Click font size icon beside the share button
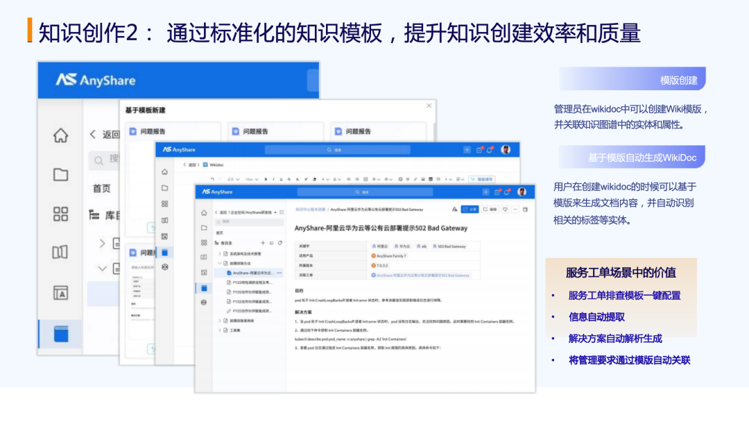The width and height of the screenshot is (749, 422). coord(454,210)
